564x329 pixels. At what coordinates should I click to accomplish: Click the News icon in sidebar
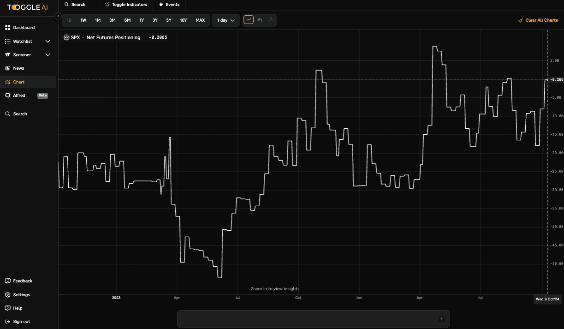(x=7, y=68)
